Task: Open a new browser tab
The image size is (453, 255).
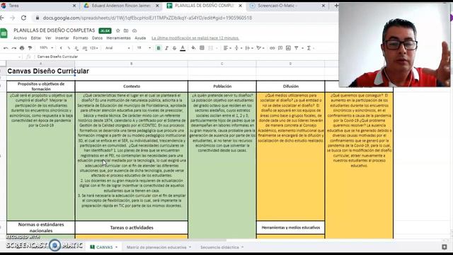Action: coord(336,6)
